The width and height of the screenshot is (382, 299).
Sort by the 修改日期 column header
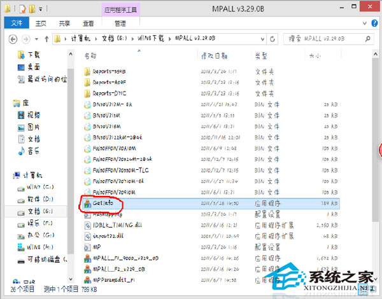coord(215,56)
